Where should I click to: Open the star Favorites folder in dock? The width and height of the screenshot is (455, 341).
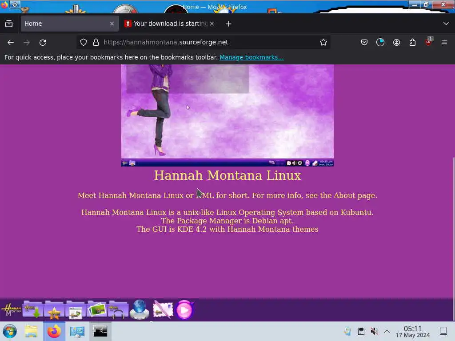[54, 309]
